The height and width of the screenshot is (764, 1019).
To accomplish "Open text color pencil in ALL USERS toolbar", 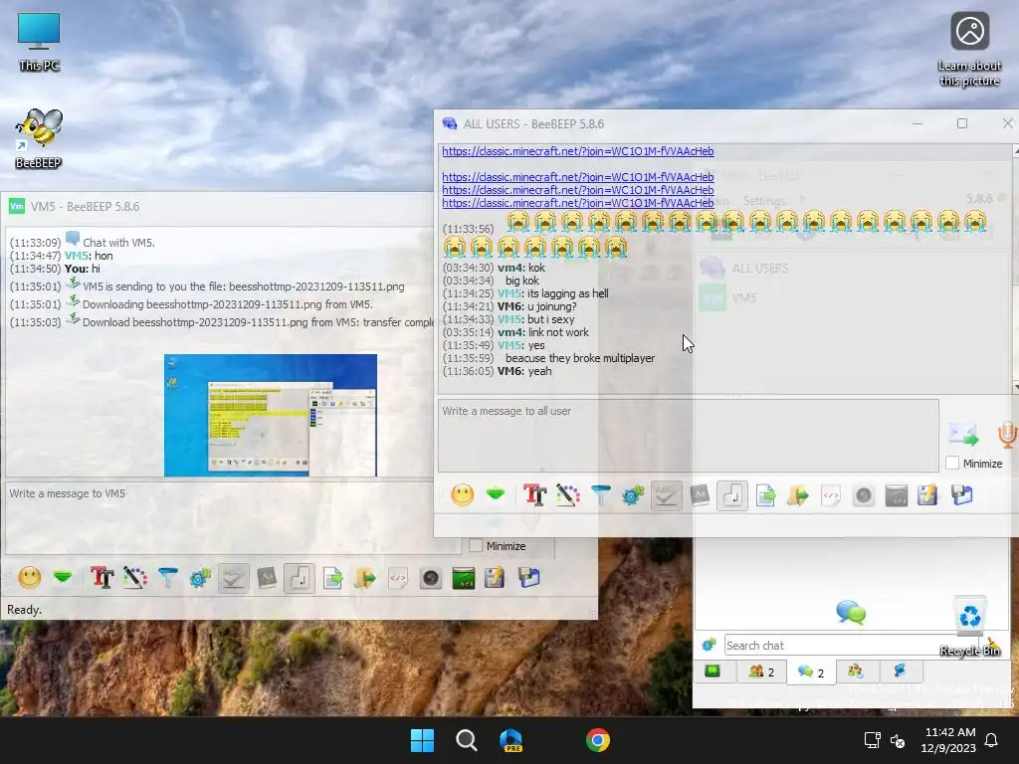I will [568, 495].
